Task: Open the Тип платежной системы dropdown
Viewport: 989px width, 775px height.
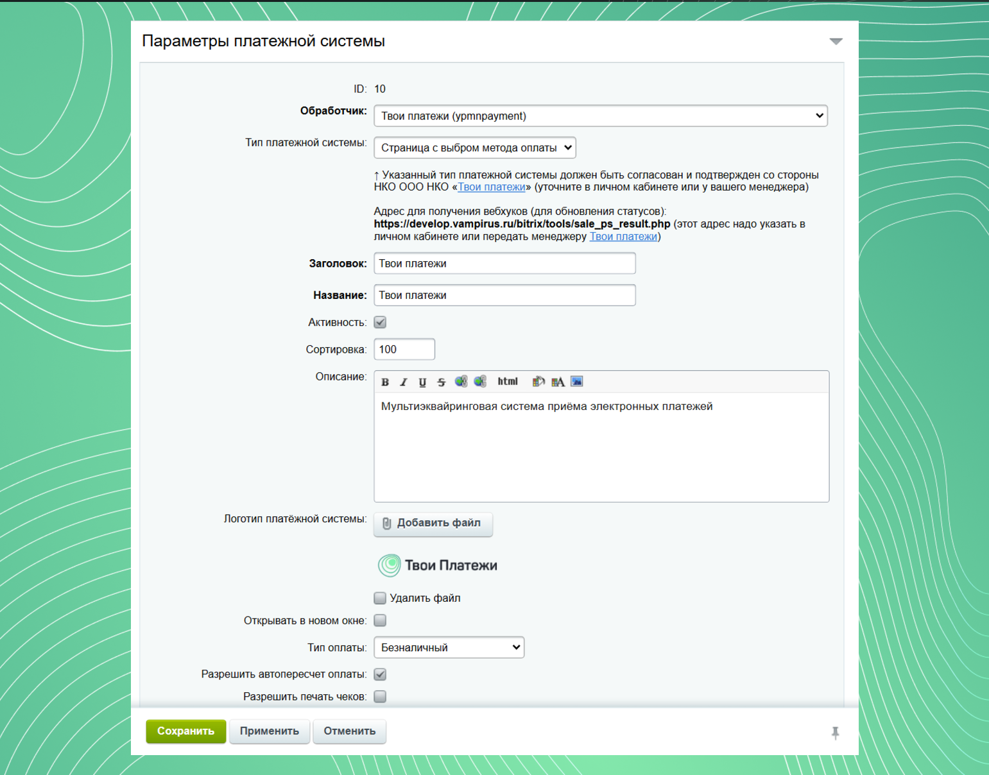Action: [475, 148]
